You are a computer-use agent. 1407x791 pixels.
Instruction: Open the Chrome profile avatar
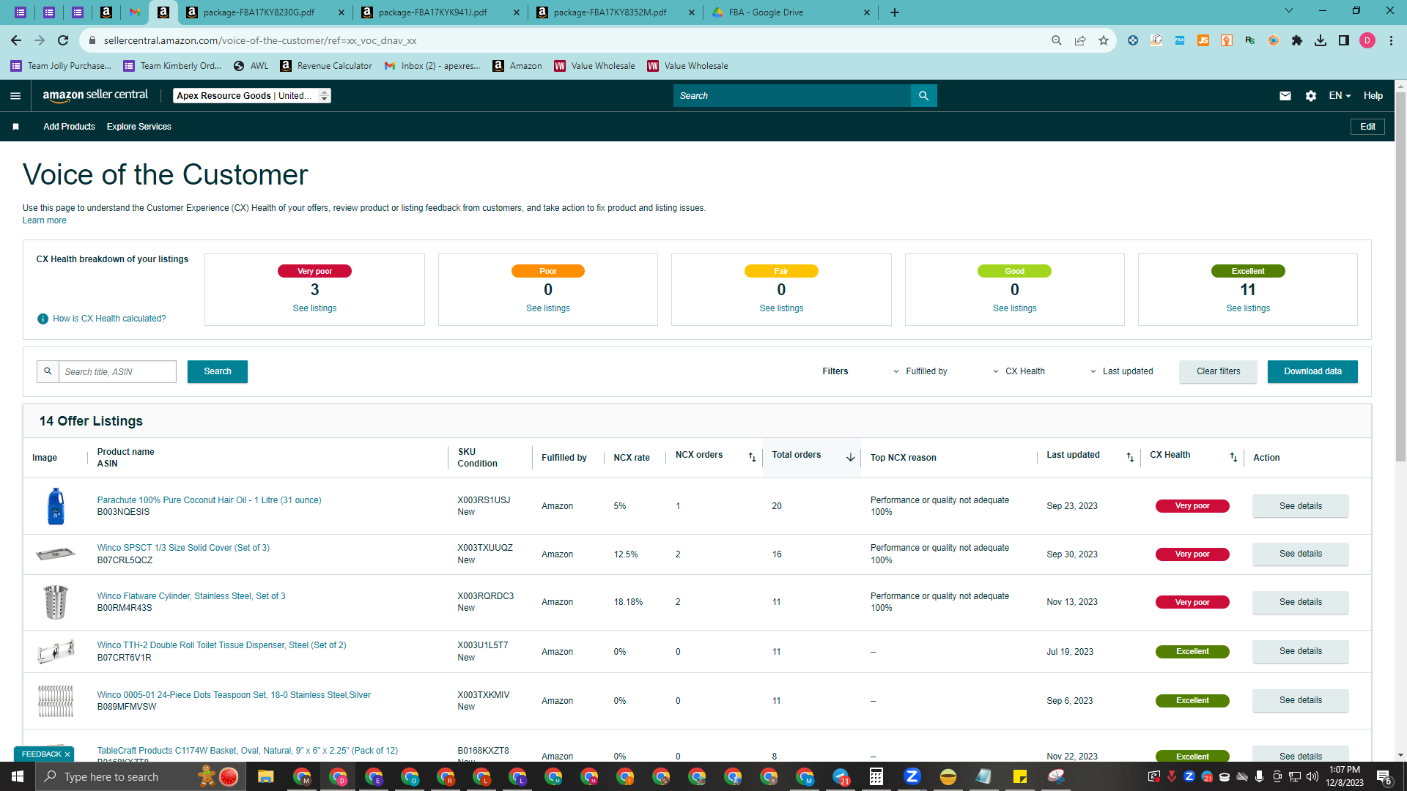(x=1367, y=40)
